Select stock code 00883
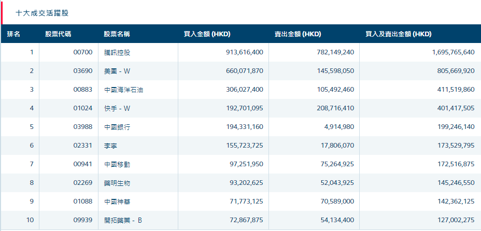This screenshot has width=481, height=231. point(83,90)
